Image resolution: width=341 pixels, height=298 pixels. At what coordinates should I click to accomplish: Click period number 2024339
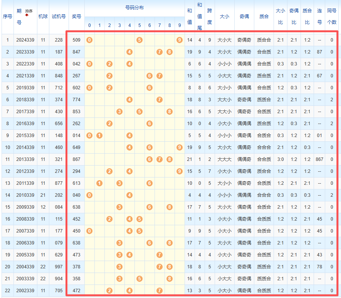coord(25,40)
